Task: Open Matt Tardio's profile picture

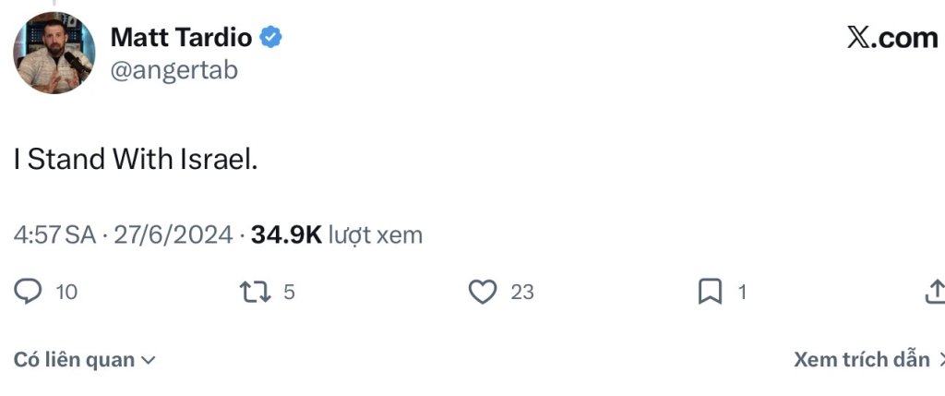Action: [x=54, y=54]
